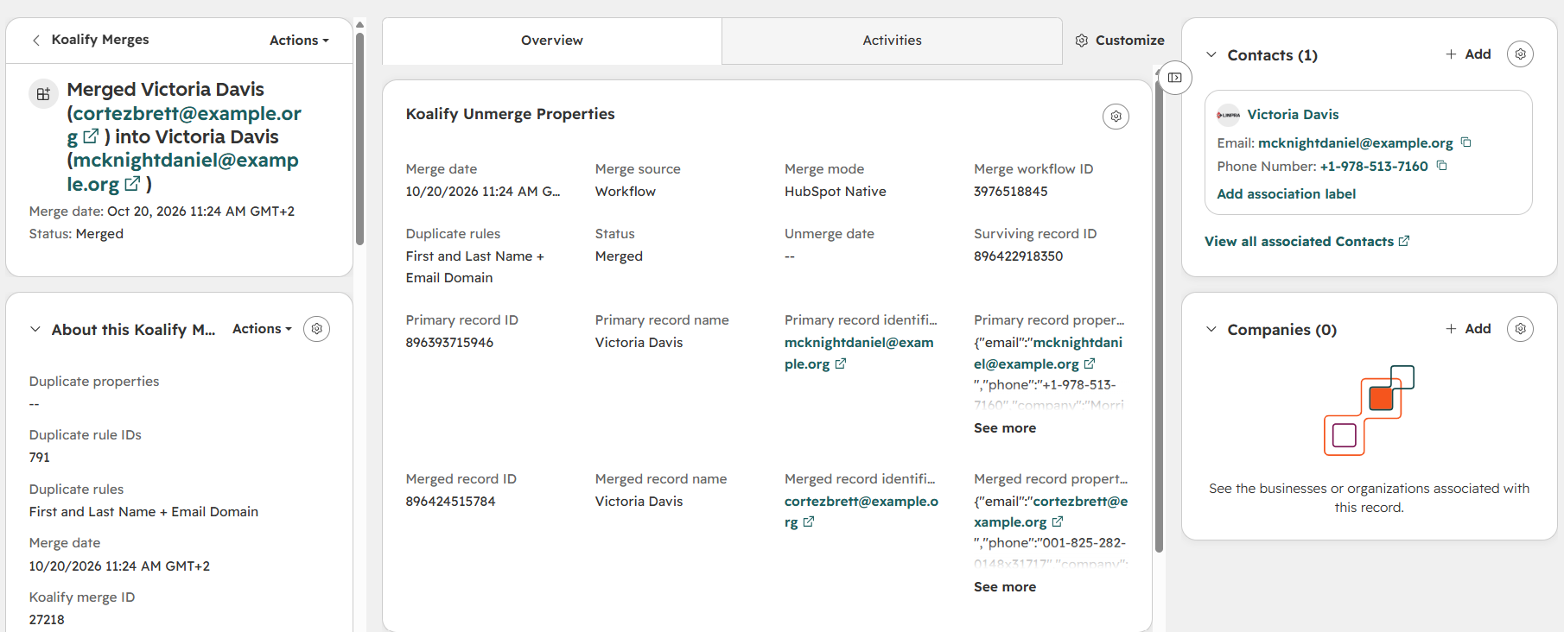Click the Customize button
Image resolution: width=1564 pixels, height=632 pixels.
coord(1120,41)
